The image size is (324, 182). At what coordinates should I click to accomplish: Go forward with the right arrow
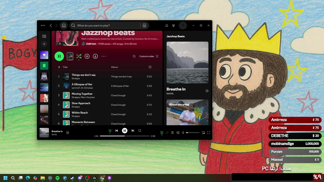(56, 26)
